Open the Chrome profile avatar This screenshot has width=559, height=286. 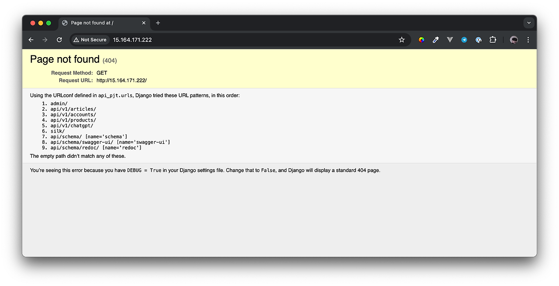(514, 40)
